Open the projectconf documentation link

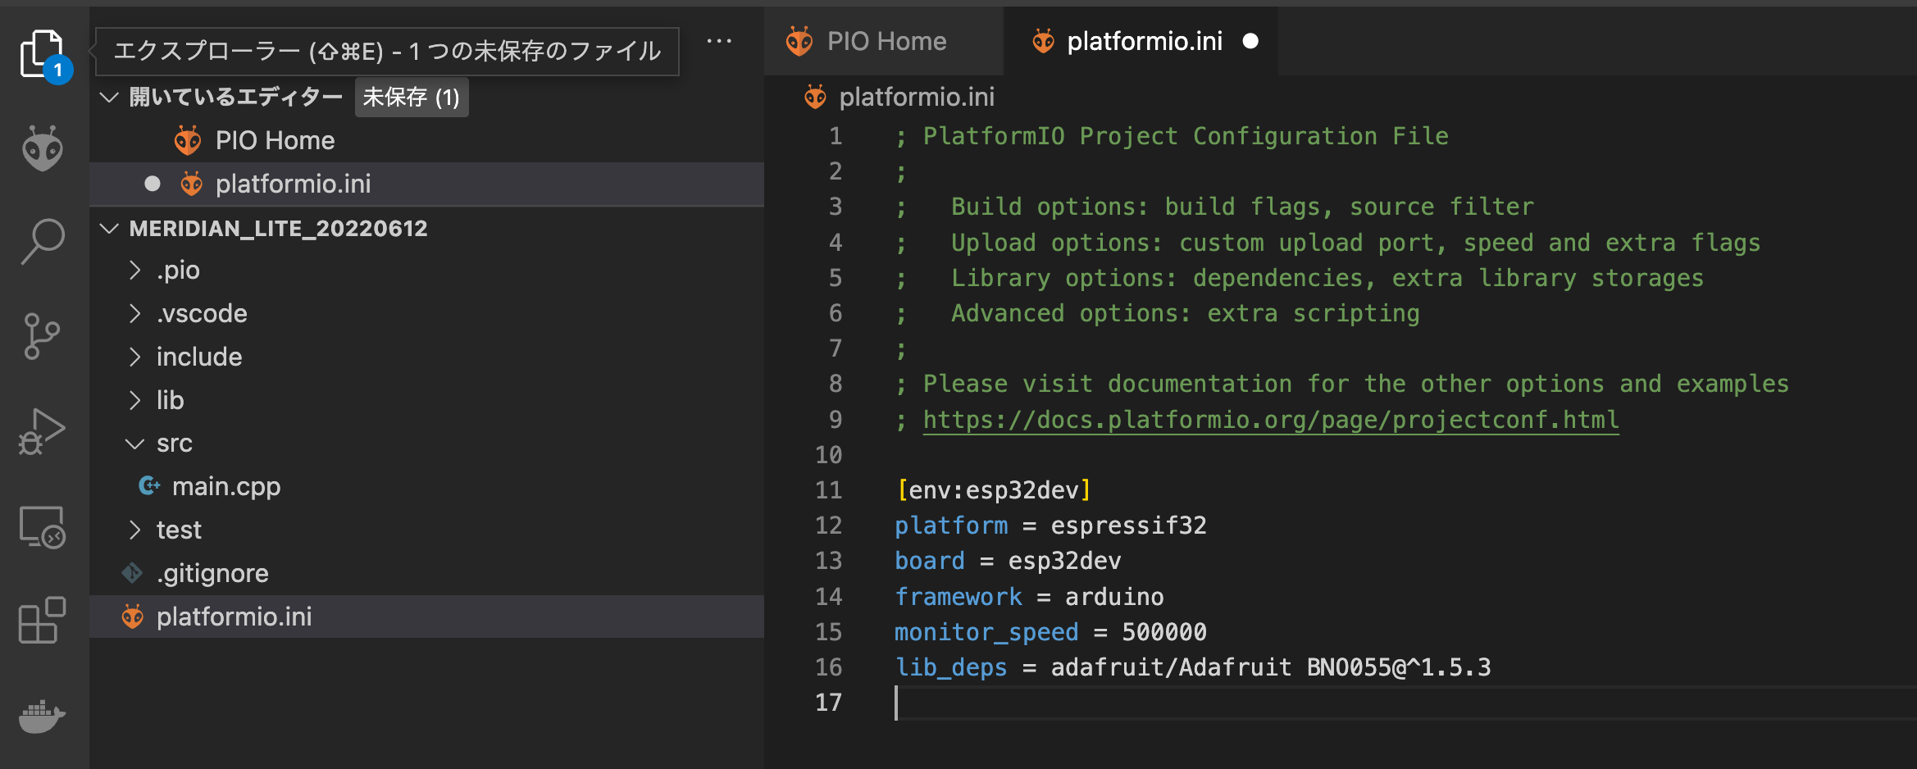(1271, 419)
